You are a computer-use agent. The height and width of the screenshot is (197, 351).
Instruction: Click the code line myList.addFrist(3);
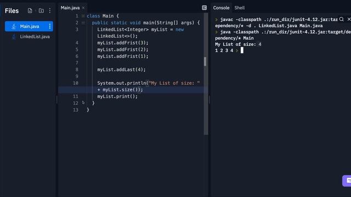click(x=123, y=43)
